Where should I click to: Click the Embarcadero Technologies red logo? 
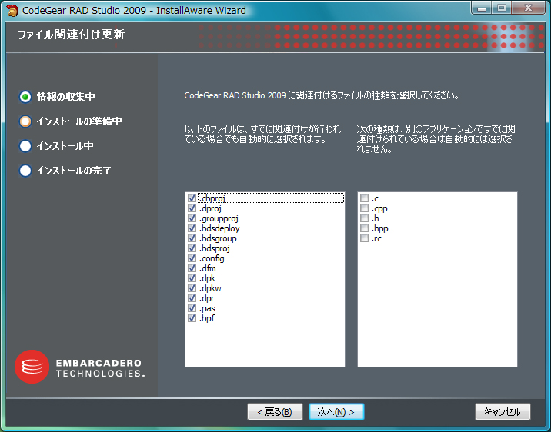(x=32, y=367)
